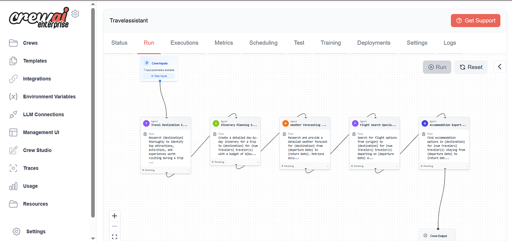The width and height of the screenshot is (512, 241).
Task: Click clock icon on Crew Output node
Action: pos(425,235)
